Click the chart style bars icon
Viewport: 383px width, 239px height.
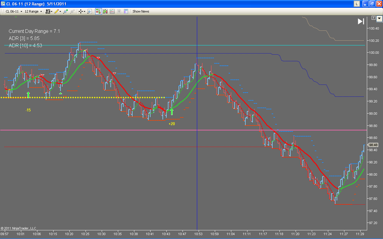click(48, 11)
